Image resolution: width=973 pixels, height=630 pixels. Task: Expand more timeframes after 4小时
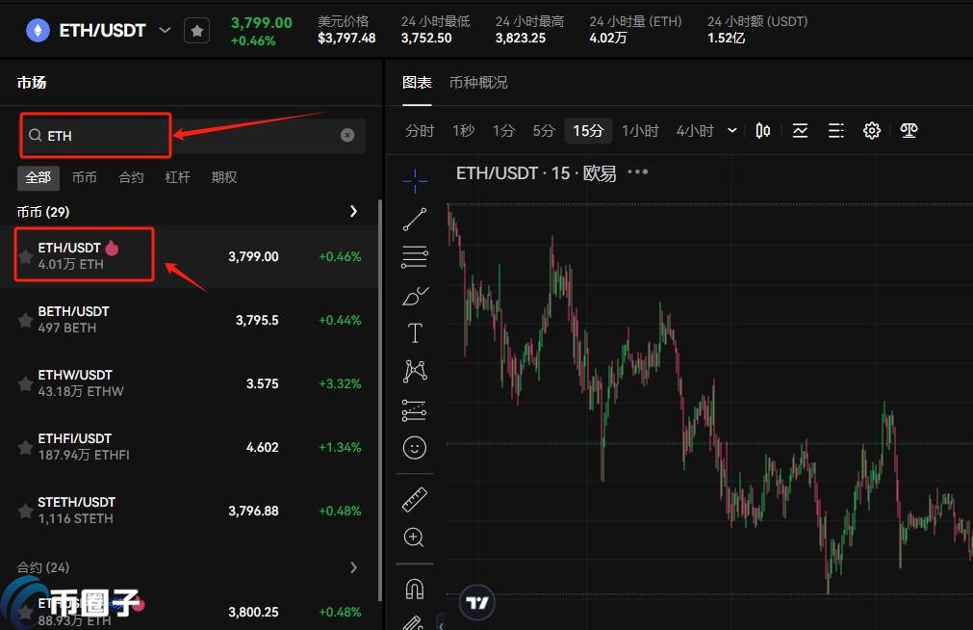click(x=732, y=131)
